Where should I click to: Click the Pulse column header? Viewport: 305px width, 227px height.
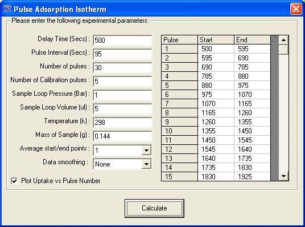coord(180,40)
